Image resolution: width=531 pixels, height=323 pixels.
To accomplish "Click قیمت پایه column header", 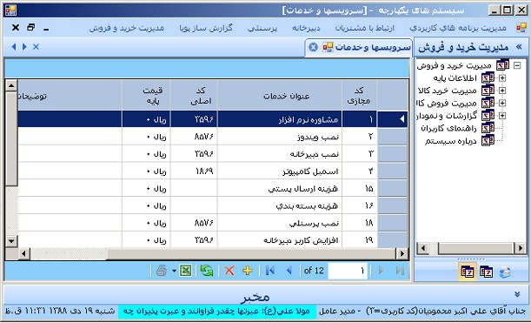I will point(146,96).
